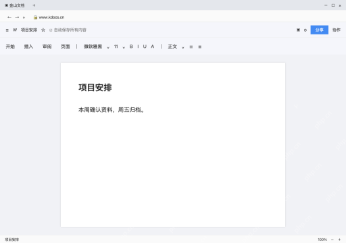The width and height of the screenshot is (346, 243).
Task: Expand the 正文 style chevron arrow
Action: [x=183, y=47]
